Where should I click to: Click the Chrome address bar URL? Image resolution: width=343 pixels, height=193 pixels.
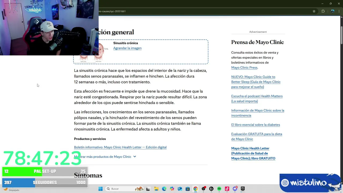point(112,11)
